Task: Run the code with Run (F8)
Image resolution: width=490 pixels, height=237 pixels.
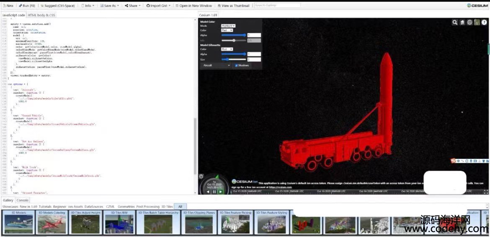Action: pyautogui.click(x=28, y=6)
